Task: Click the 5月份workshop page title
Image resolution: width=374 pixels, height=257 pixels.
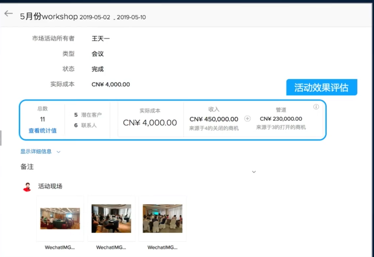Action: [49, 17]
